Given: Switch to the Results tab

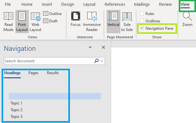Looking at the screenshot, I should pos(53,73).
